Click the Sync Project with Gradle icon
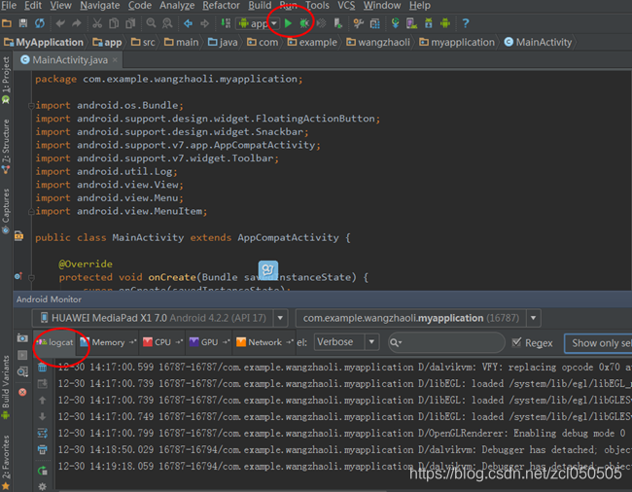This screenshot has height=492, width=632. (395, 23)
